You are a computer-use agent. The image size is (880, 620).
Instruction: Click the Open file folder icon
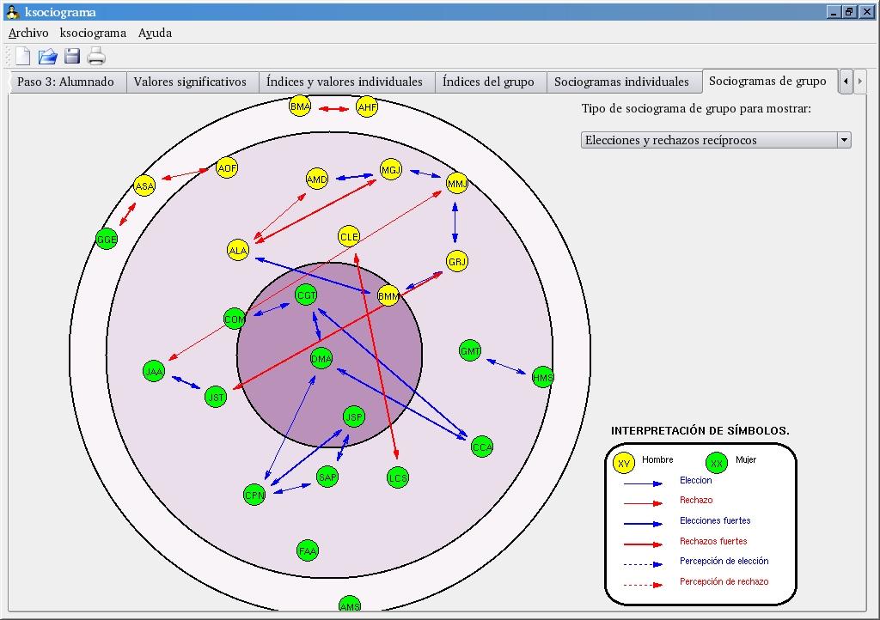pyautogui.click(x=48, y=56)
